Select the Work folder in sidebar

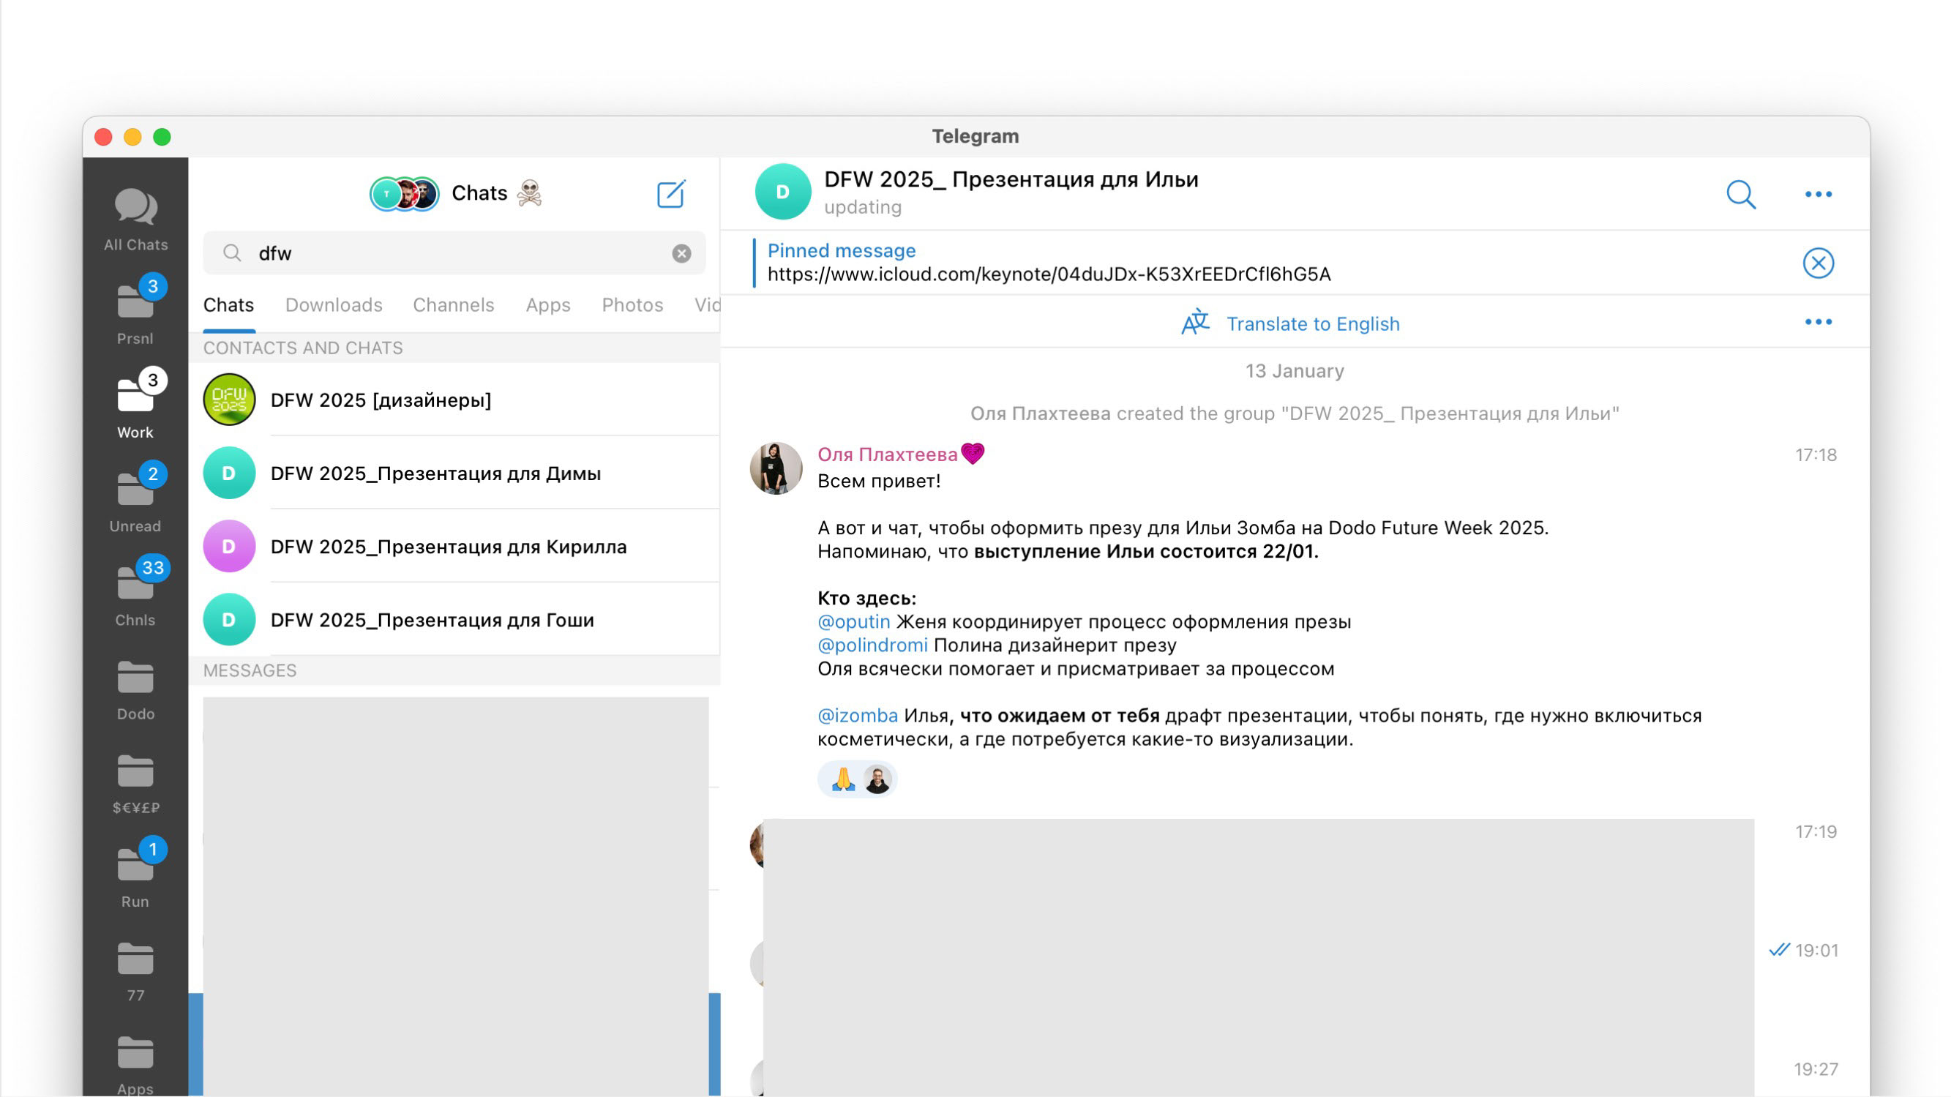(x=135, y=405)
